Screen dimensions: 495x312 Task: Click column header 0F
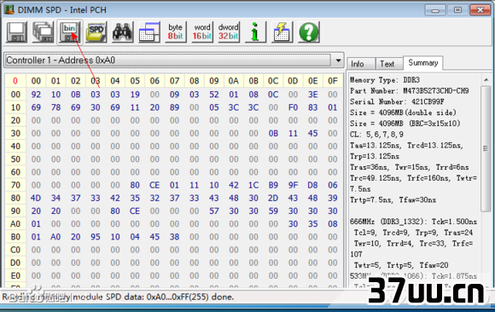[333, 81]
